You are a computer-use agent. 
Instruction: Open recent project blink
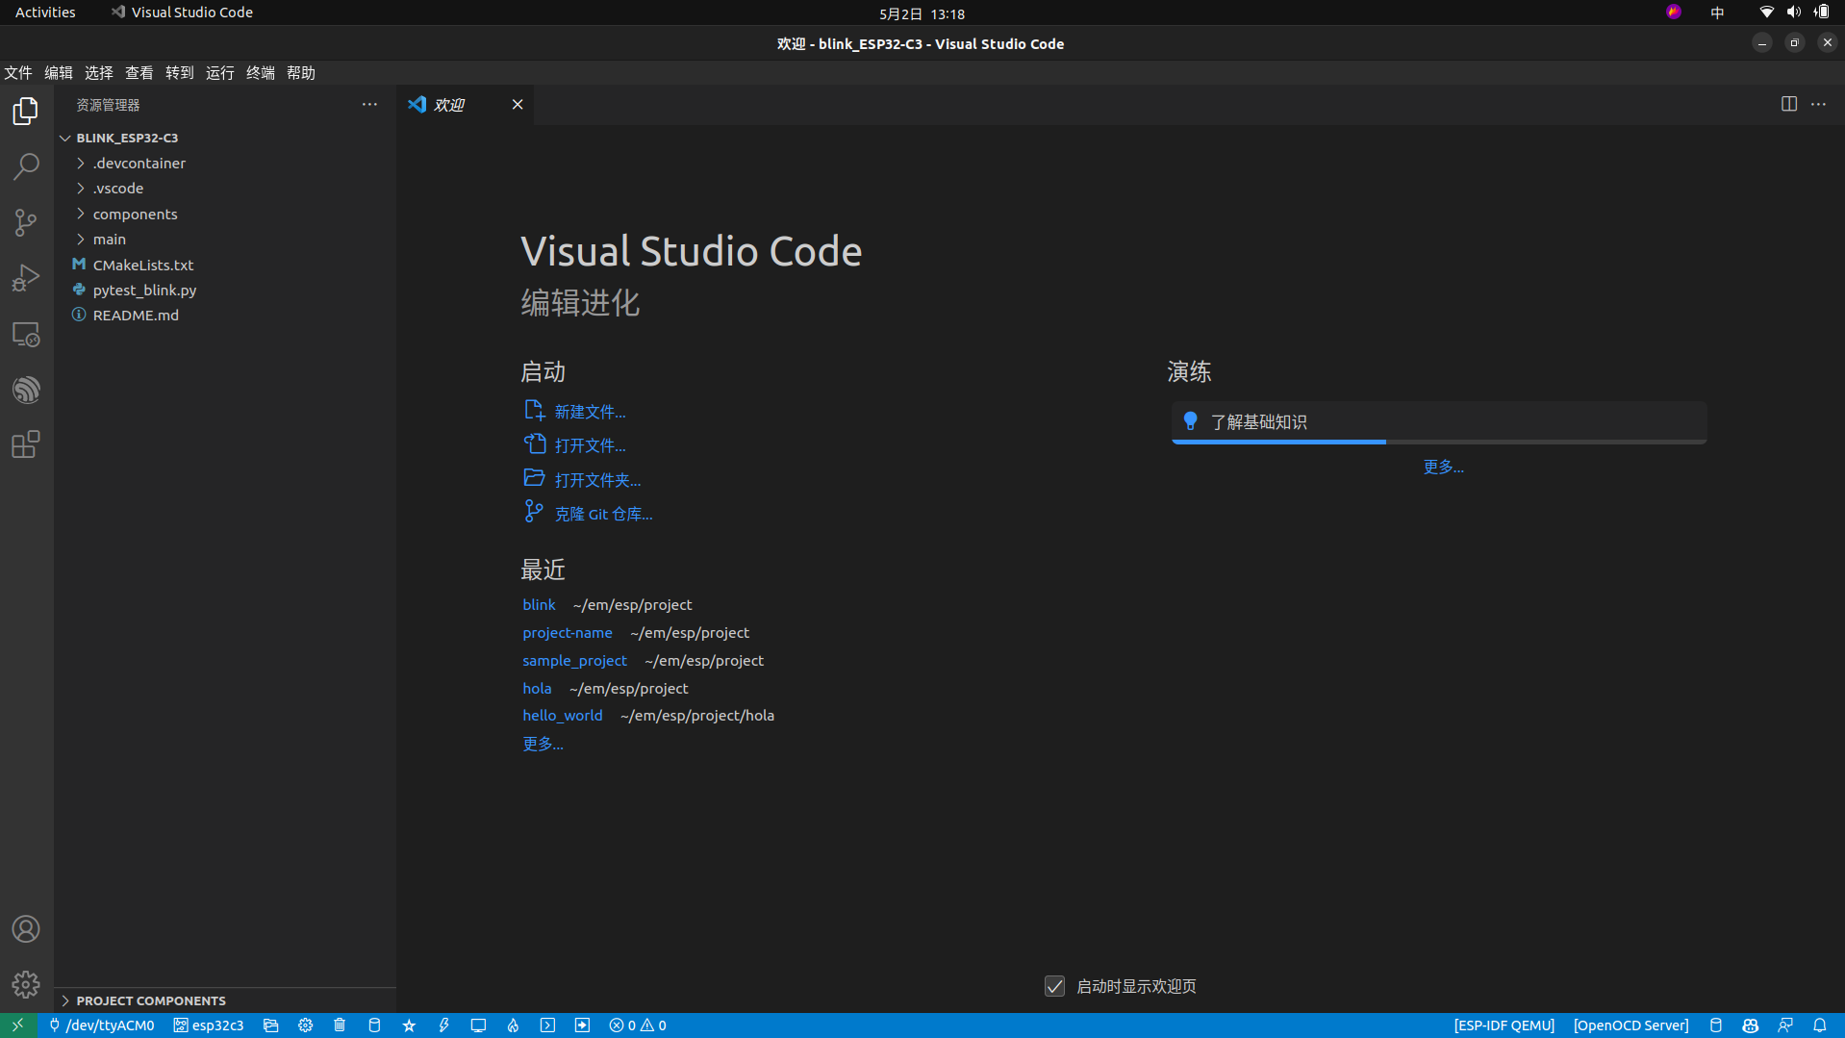point(539,605)
